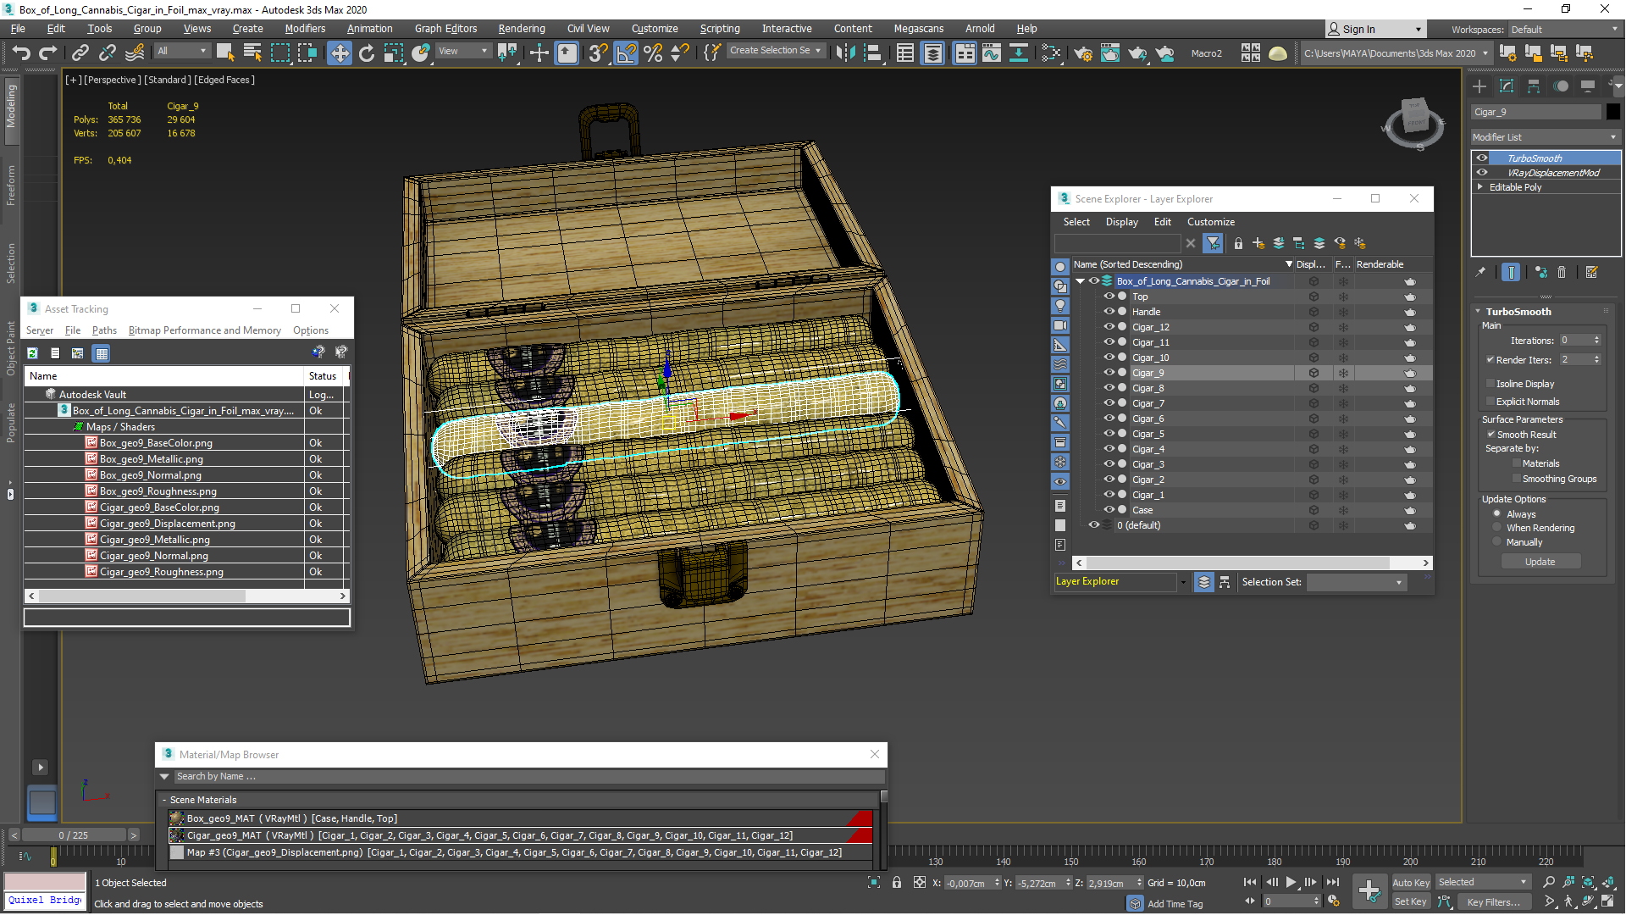Enable the Isoline Display checkbox
The width and height of the screenshot is (1626, 915).
pyautogui.click(x=1490, y=383)
